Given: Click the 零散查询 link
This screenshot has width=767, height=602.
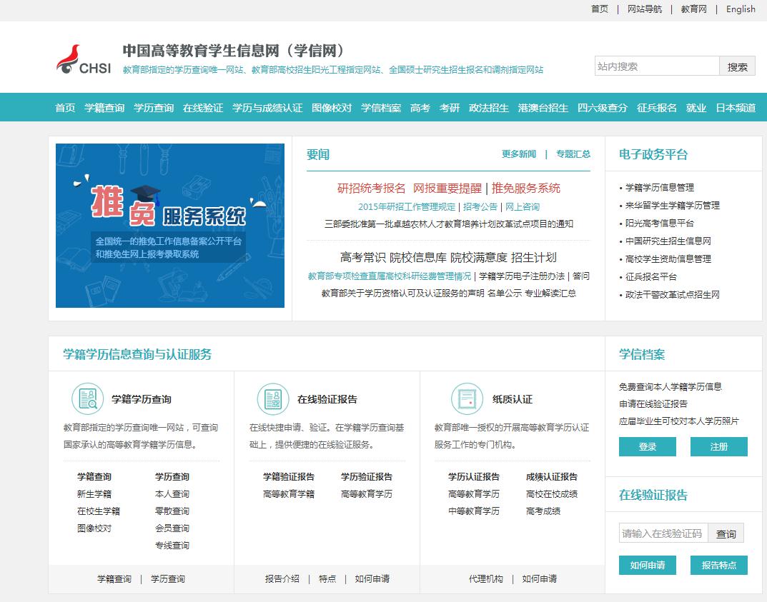Looking at the screenshot, I should (x=172, y=511).
